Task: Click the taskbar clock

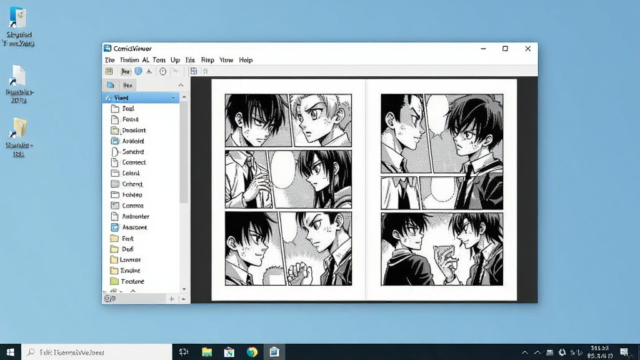Action: click(x=599, y=352)
